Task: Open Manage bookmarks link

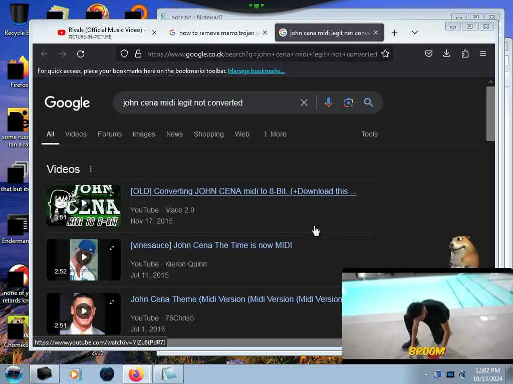Action: 256,71
